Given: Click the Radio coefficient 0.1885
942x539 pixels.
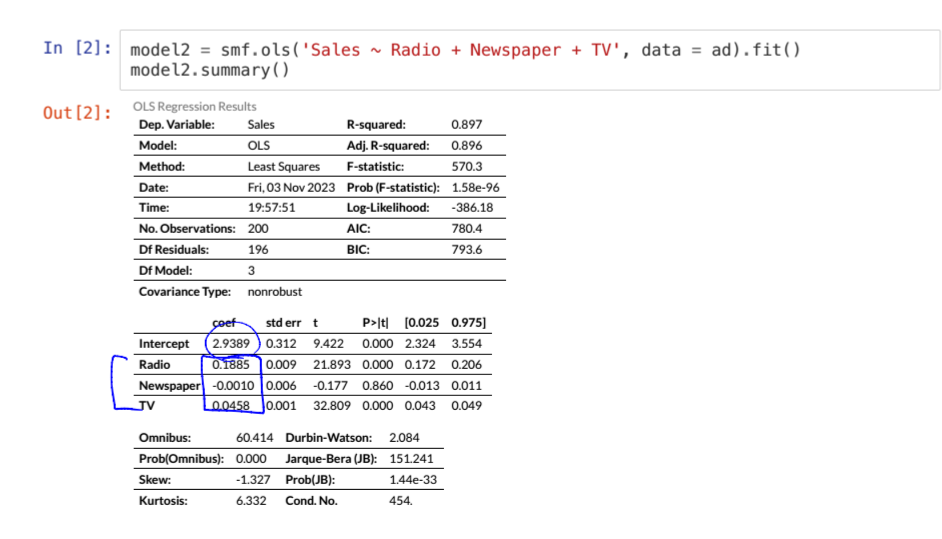Looking at the screenshot, I should 230,365.
